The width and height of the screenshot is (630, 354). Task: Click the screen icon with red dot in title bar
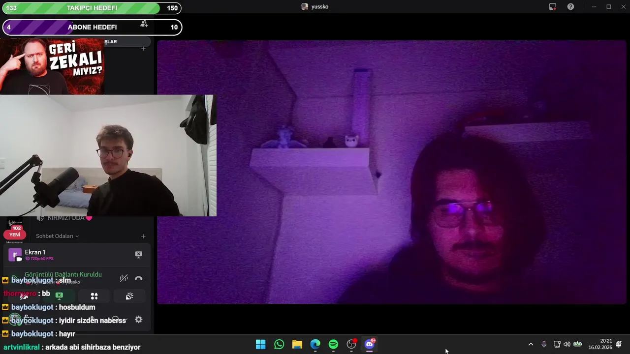(553, 7)
